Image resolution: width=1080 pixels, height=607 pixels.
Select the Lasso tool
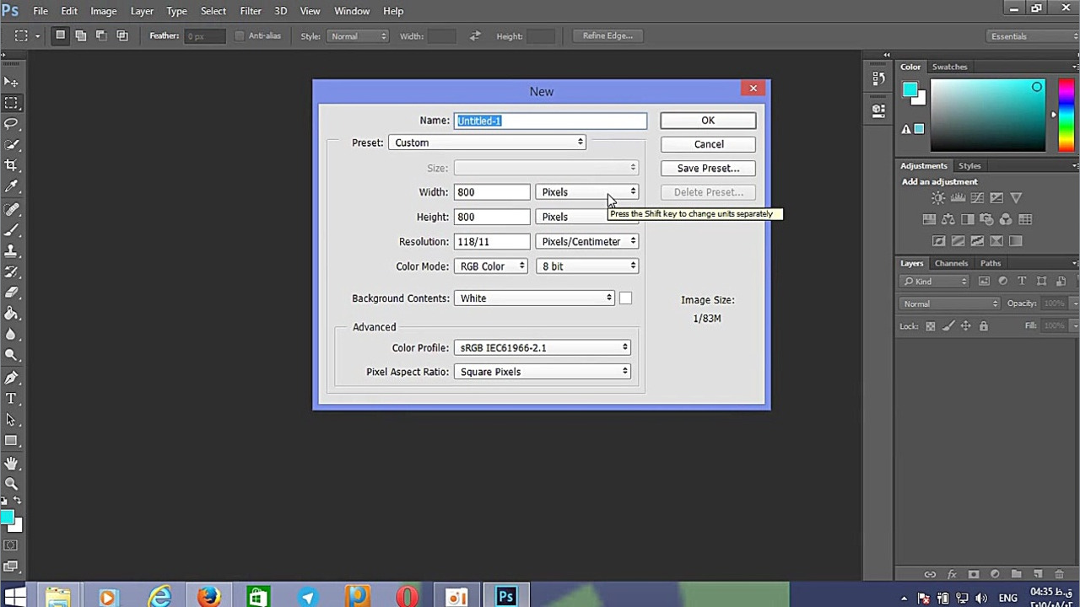[12, 124]
